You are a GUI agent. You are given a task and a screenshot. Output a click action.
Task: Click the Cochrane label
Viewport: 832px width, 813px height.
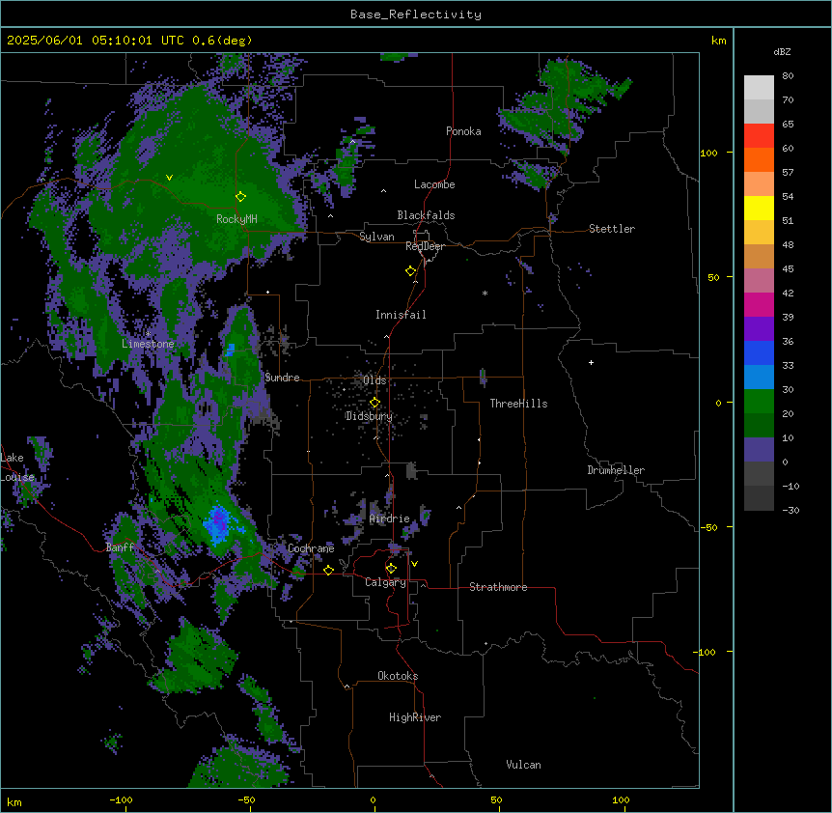click(311, 548)
